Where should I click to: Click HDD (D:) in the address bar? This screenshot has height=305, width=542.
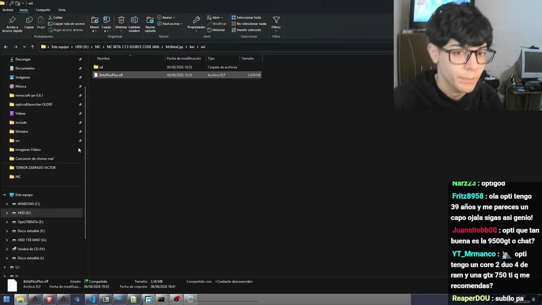tap(82, 47)
